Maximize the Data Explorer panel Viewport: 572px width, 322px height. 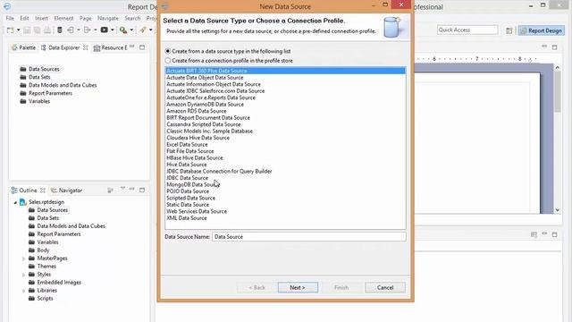pyautogui.click(x=142, y=47)
